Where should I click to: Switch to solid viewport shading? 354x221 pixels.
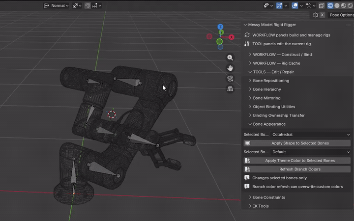337,5
